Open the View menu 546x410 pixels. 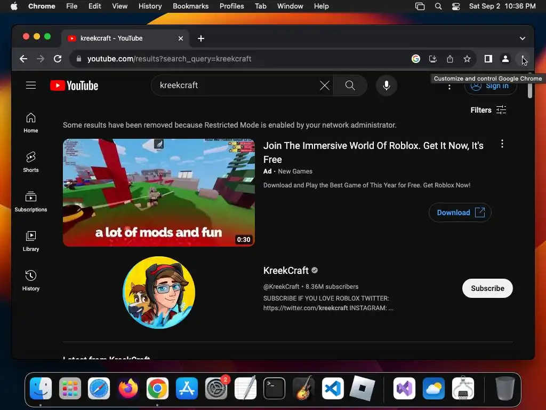pyautogui.click(x=120, y=6)
